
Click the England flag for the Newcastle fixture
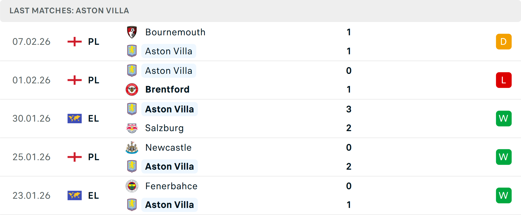click(74, 157)
